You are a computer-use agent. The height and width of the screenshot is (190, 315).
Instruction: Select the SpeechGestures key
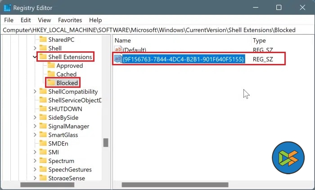tap(70, 169)
